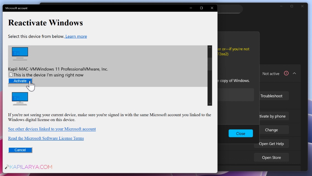Image resolution: width=312 pixels, height=176 pixels.
Task: Collapse the Not active activation section
Action: click(x=294, y=73)
